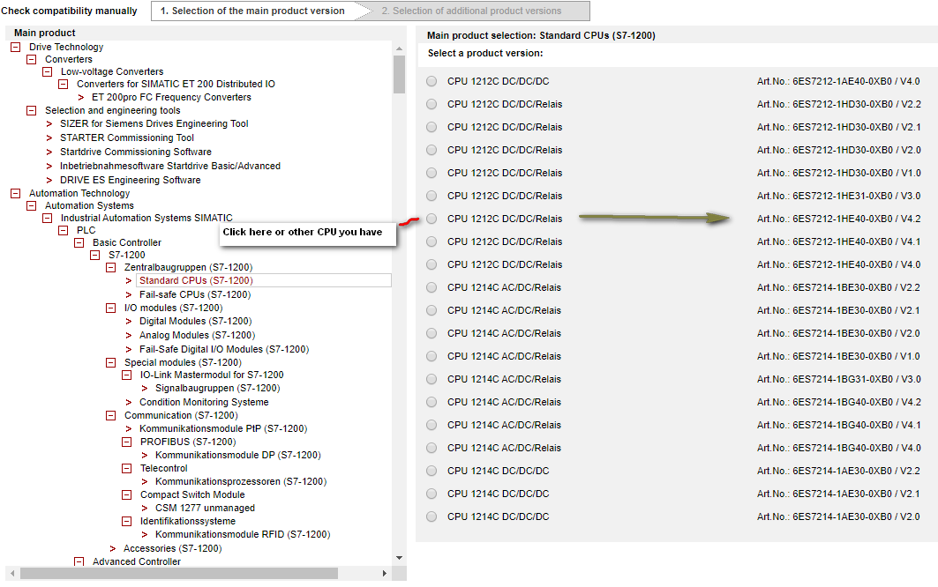Collapse the Automation Technology minus box
The height and width of the screenshot is (587, 938).
click(x=16, y=193)
